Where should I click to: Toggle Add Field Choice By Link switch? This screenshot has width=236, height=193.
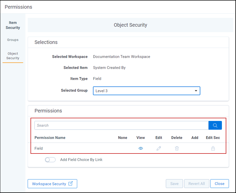pos(50,160)
